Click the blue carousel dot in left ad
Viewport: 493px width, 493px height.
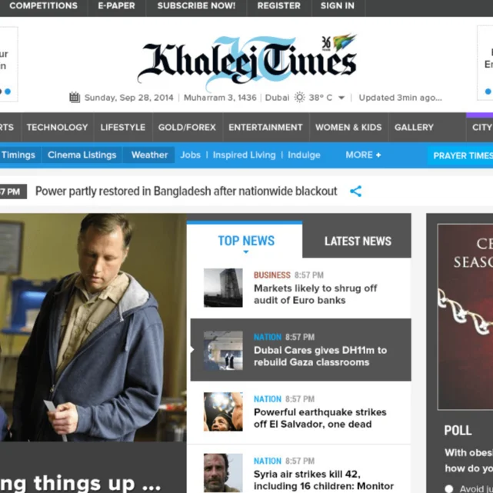[x=8, y=92]
